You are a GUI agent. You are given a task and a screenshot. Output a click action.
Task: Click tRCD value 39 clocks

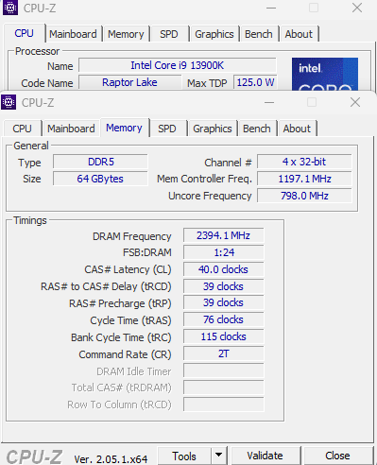[224, 286]
